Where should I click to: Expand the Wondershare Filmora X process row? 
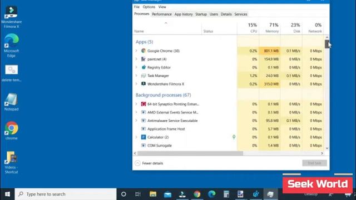pos(136,84)
